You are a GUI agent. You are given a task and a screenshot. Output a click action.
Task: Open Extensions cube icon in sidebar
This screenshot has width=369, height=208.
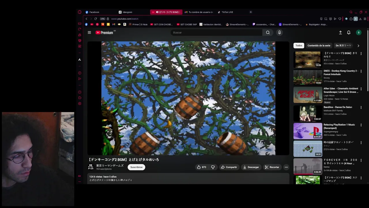pyautogui.click(x=80, y=98)
